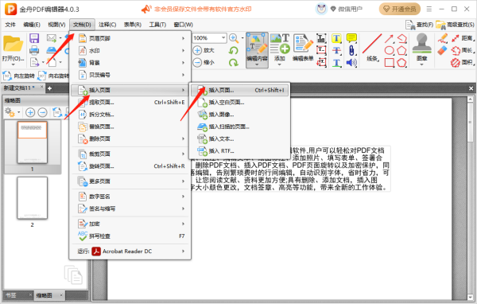Open the 打开(O) folder icon
Screen dimensions: 477x304
pyautogui.click(x=13, y=45)
